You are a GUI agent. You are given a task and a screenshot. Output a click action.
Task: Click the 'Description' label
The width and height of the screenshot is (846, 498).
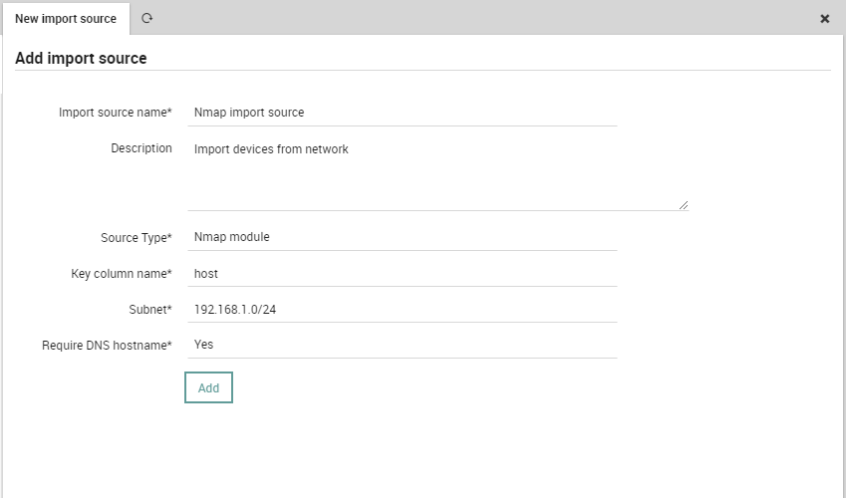click(141, 148)
